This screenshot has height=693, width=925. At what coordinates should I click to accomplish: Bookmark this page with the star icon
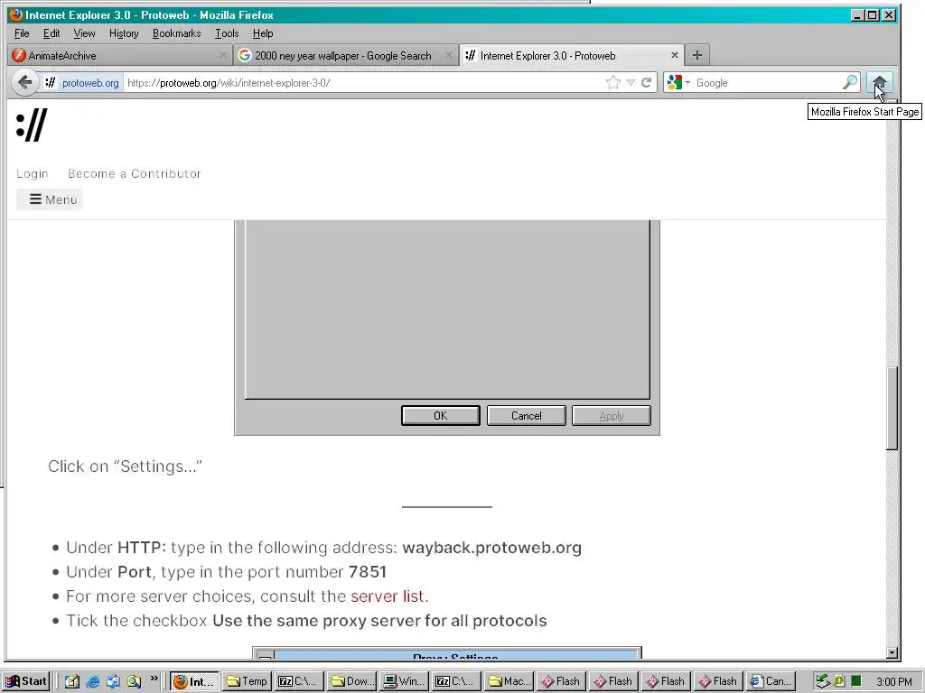click(613, 82)
